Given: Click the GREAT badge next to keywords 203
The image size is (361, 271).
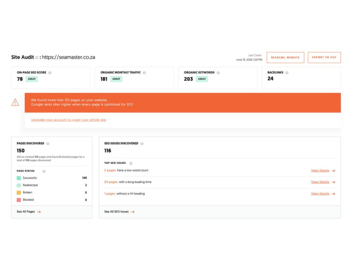Looking at the screenshot, I should tap(202, 79).
